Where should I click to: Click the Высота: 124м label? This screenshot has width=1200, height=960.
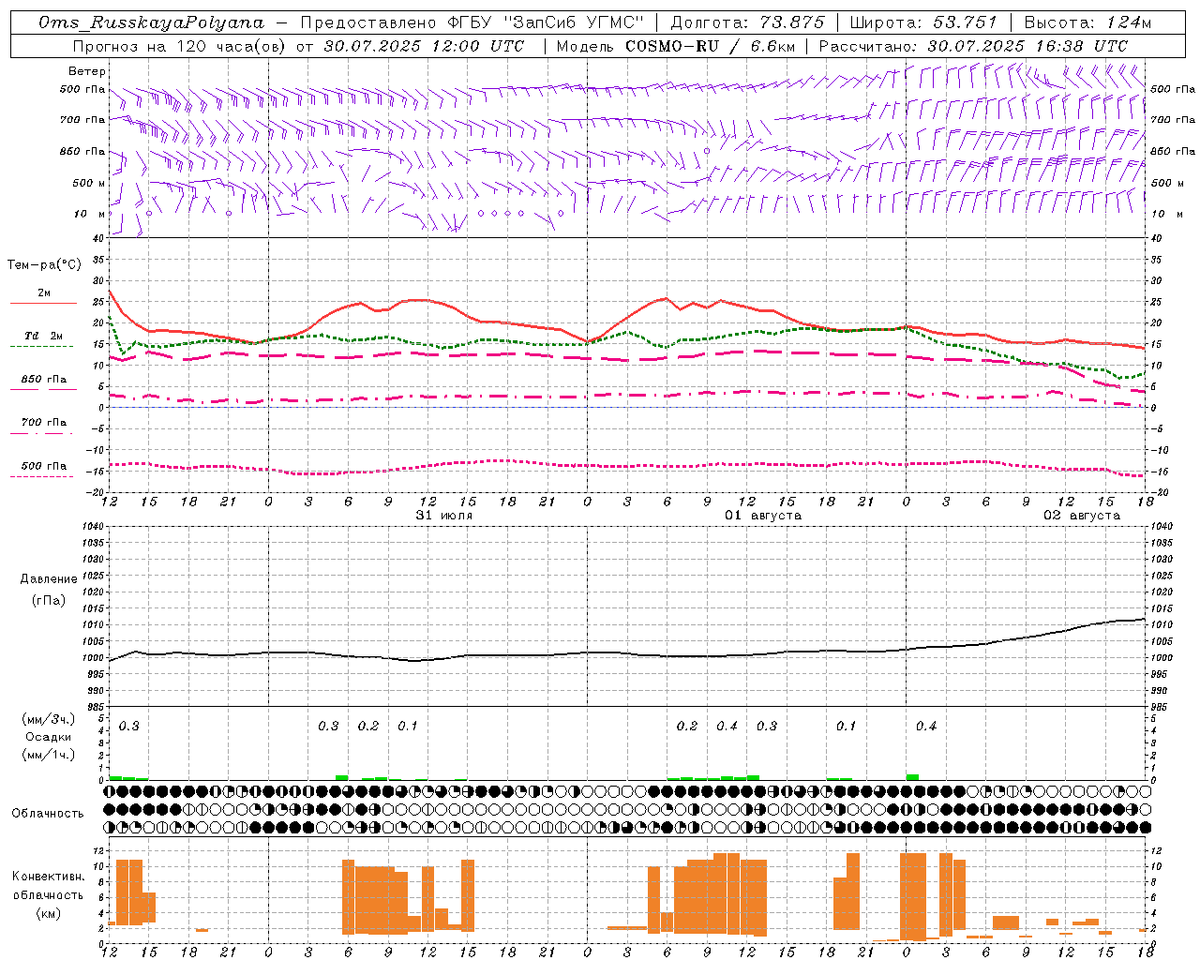(1087, 22)
